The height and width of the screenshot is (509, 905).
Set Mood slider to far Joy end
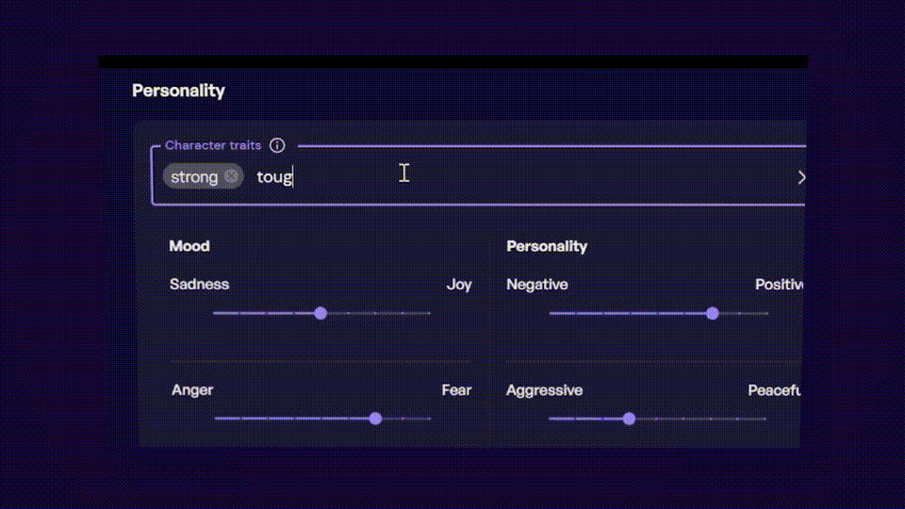430,313
